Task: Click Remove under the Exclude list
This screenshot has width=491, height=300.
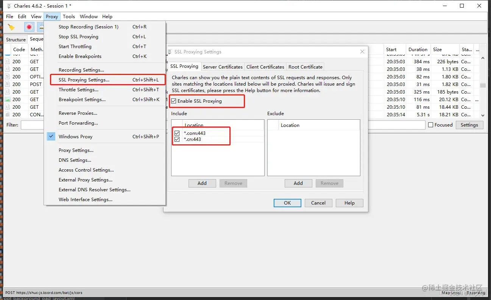Action: tap(329, 183)
